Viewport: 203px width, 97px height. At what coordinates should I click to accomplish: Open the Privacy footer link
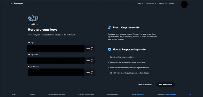coord(14,94)
